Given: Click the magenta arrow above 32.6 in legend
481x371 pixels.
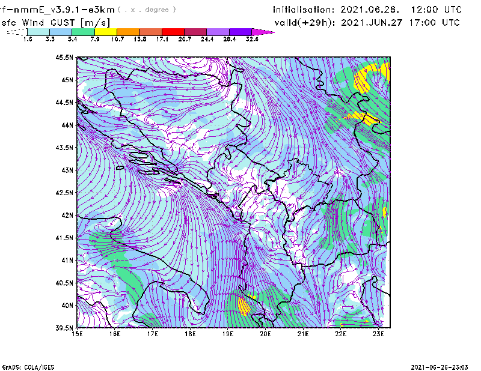Looking at the screenshot, I should (263, 32).
